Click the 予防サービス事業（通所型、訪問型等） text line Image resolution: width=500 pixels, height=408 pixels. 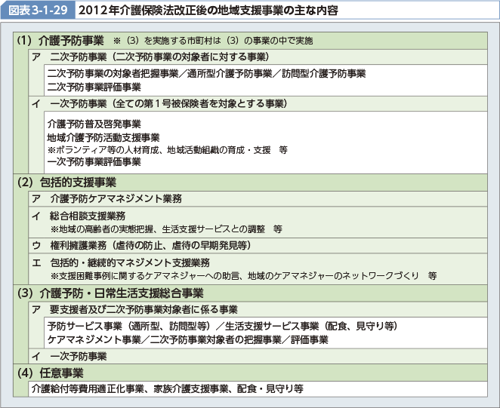click(129, 326)
